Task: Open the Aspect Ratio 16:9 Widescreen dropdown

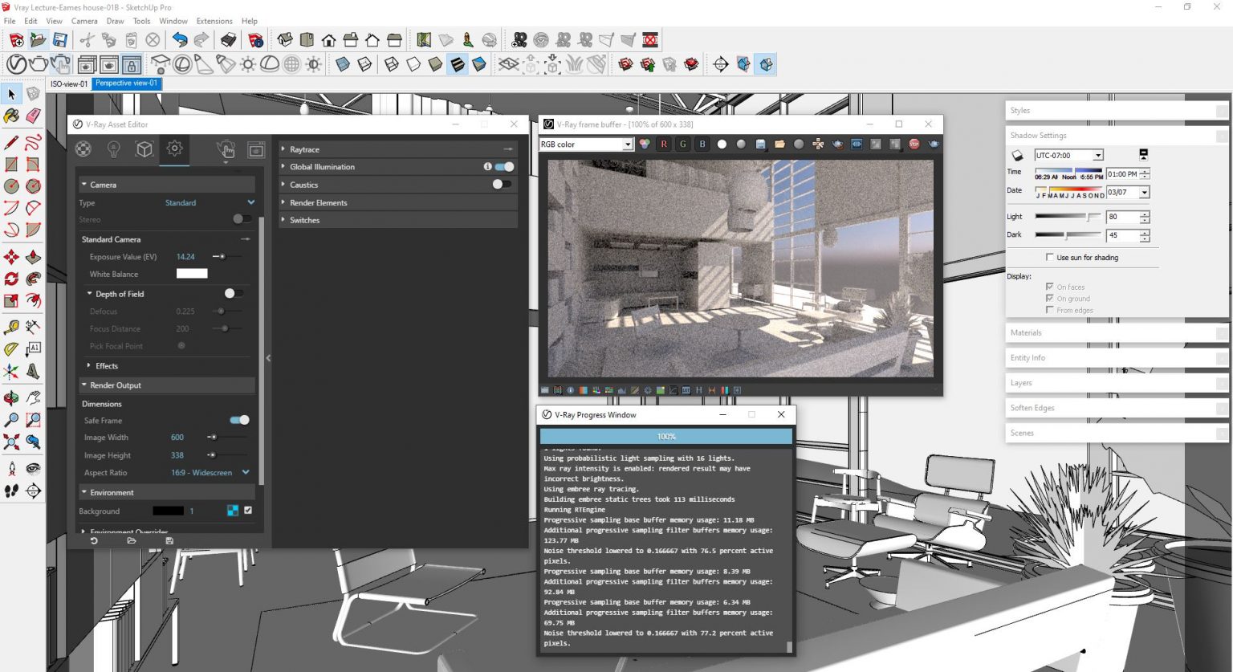Action: click(x=246, y=473)
